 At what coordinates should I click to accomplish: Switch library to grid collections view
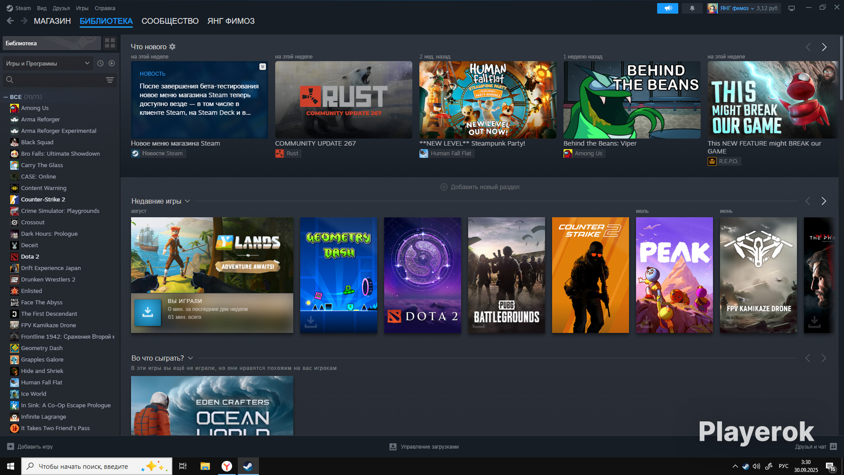110,43
